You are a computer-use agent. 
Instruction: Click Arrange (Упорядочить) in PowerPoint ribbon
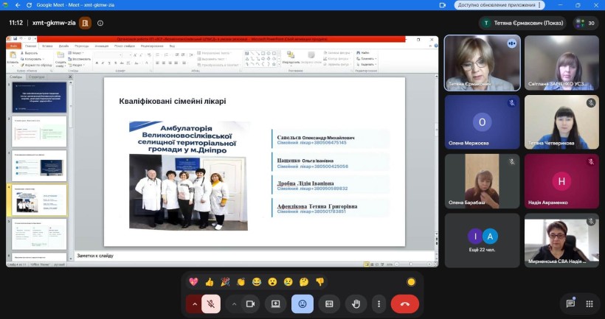pyautogui.click(x=291, y=57)
